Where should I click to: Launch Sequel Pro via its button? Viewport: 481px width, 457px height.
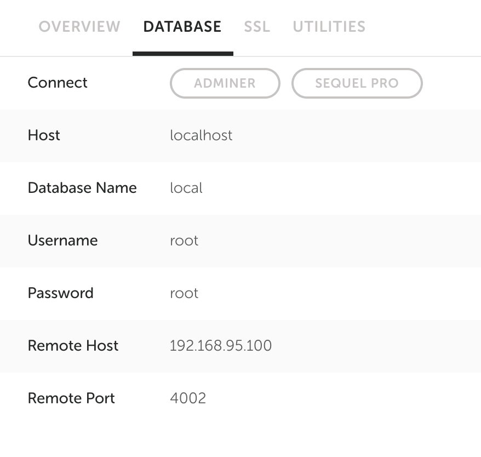pyautogui.click(x=357, y=83)
